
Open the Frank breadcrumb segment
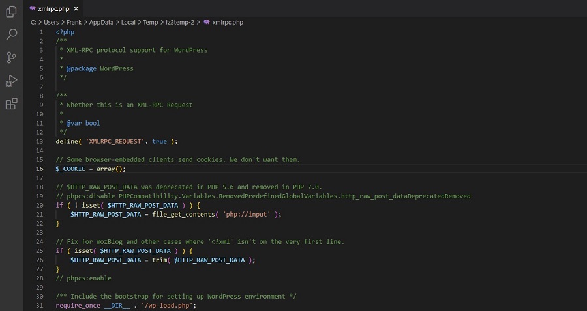74,22
